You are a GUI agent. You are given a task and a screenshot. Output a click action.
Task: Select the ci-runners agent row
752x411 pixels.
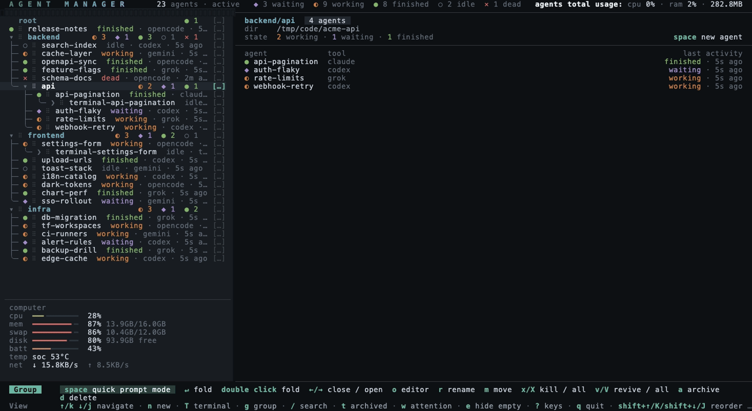(117, 234)
